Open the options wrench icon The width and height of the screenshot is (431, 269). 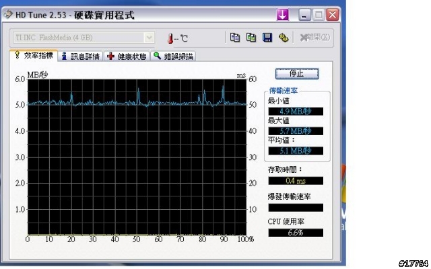tap(284, 38)
